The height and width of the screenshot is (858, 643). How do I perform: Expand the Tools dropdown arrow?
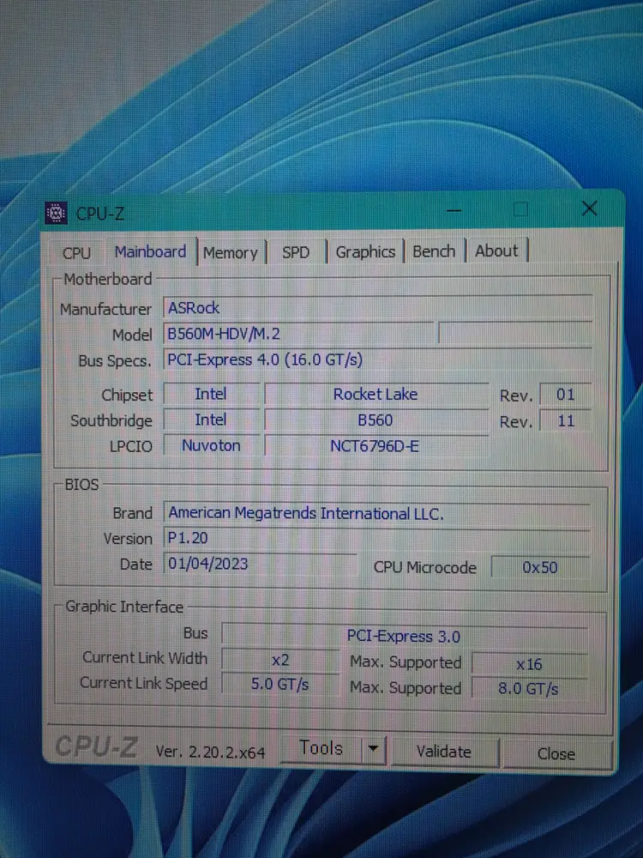(374, 748)
